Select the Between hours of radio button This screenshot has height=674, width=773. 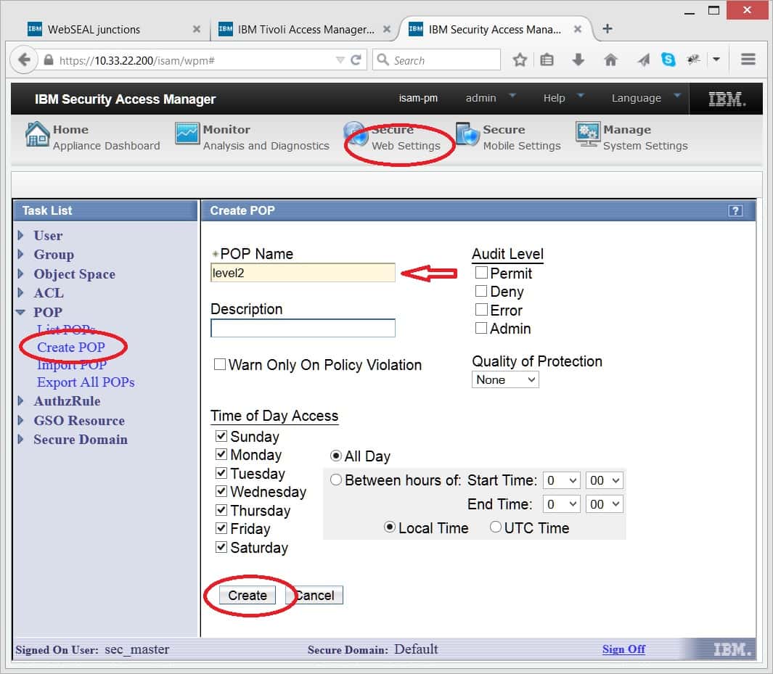click(x=336, y=480)
